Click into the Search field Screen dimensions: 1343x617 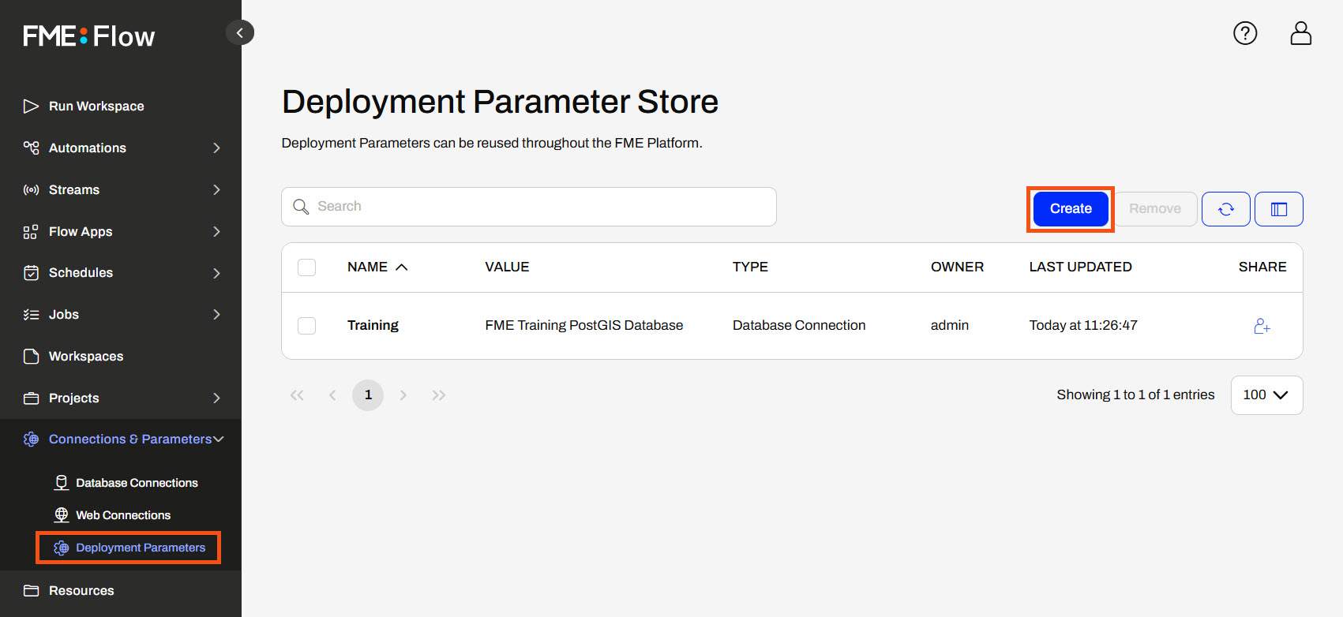coord(529,207)
